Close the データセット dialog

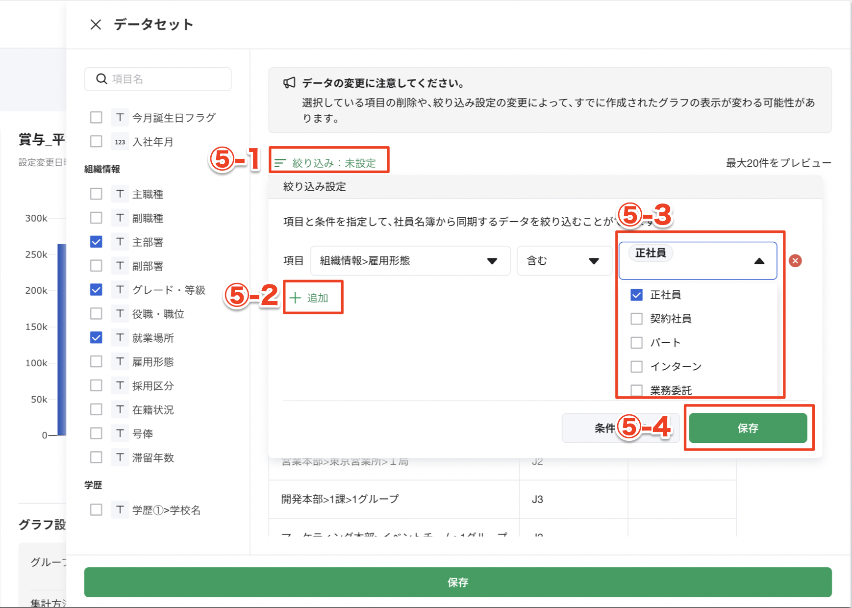(95, 24)
